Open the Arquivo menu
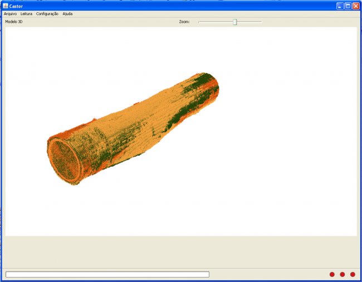Image resolution: width=362 pixels, height=282 pixels. 11,13
